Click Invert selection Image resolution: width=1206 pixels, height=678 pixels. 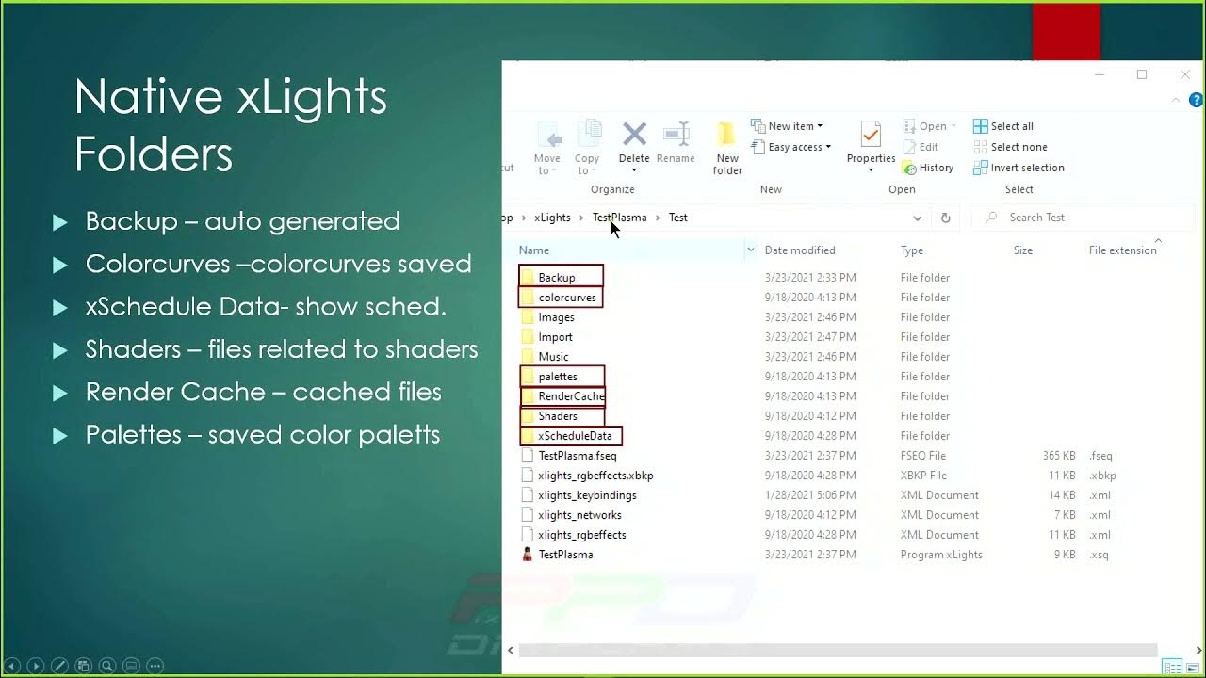click(1019, 168)
